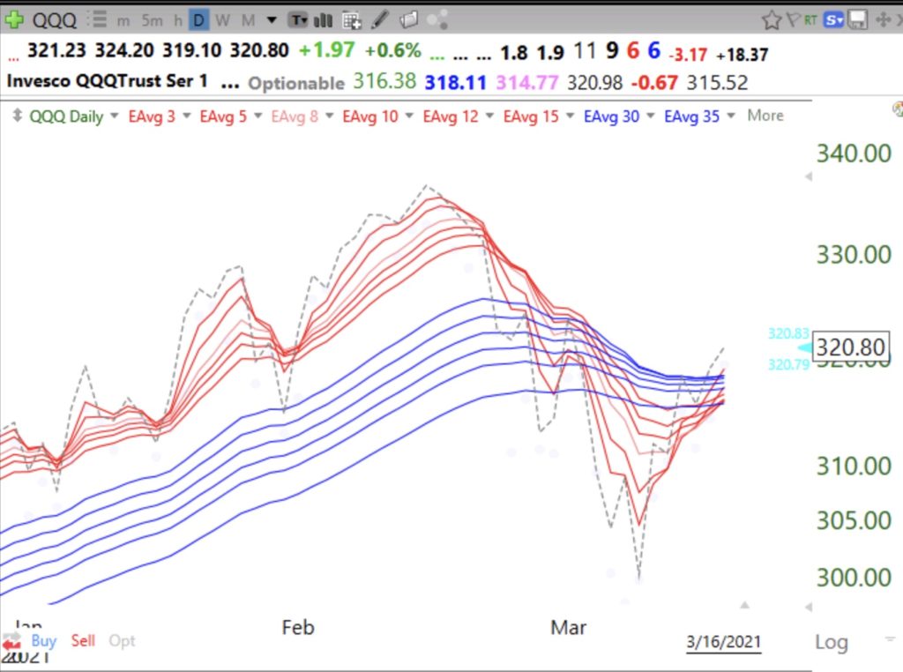The width and height of the screenshot is (903, 672).
Task: Open the notes folder icon
Action: 409,20
